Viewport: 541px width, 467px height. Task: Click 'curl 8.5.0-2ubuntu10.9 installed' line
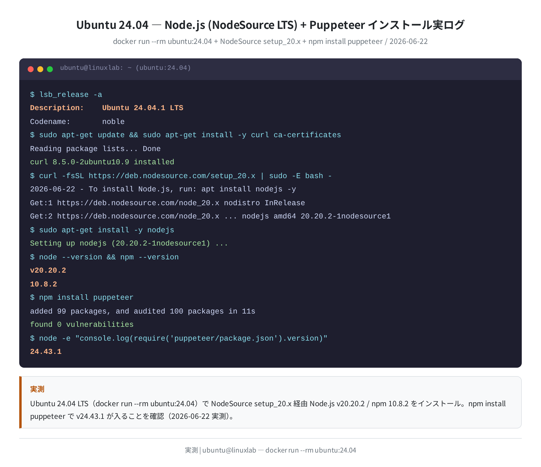coord(102,162)
